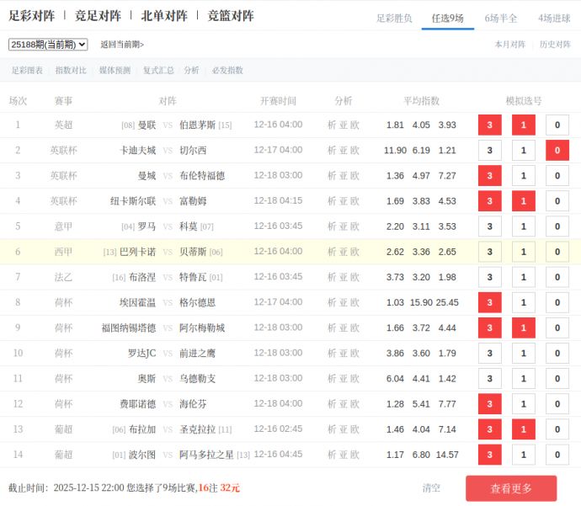The image size is (581, 506).
Task: Switch to the 足彩胜负 tab
Action: [x=394, y=18]
